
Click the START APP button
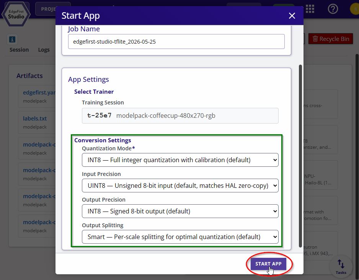coord(268,264)
